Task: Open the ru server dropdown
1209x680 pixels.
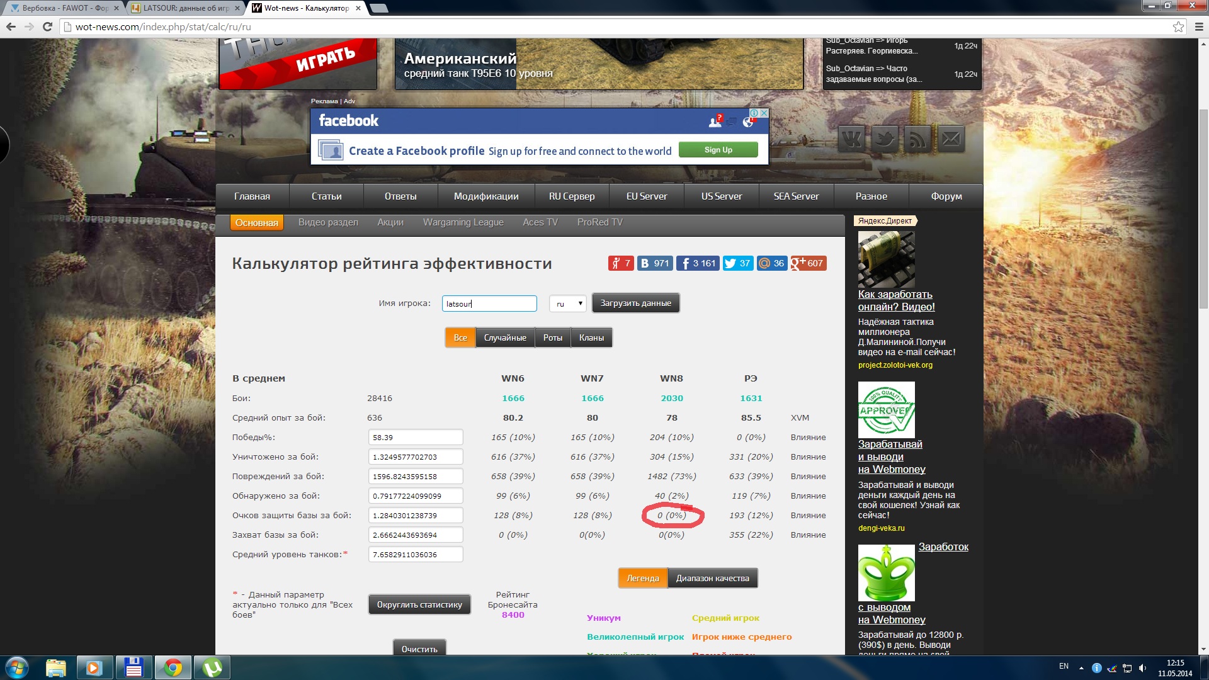Action: [x=568, y=303]
